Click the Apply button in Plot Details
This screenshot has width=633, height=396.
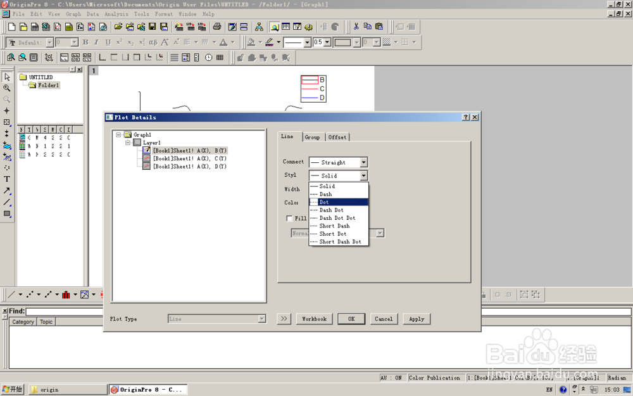pos(417,319)
